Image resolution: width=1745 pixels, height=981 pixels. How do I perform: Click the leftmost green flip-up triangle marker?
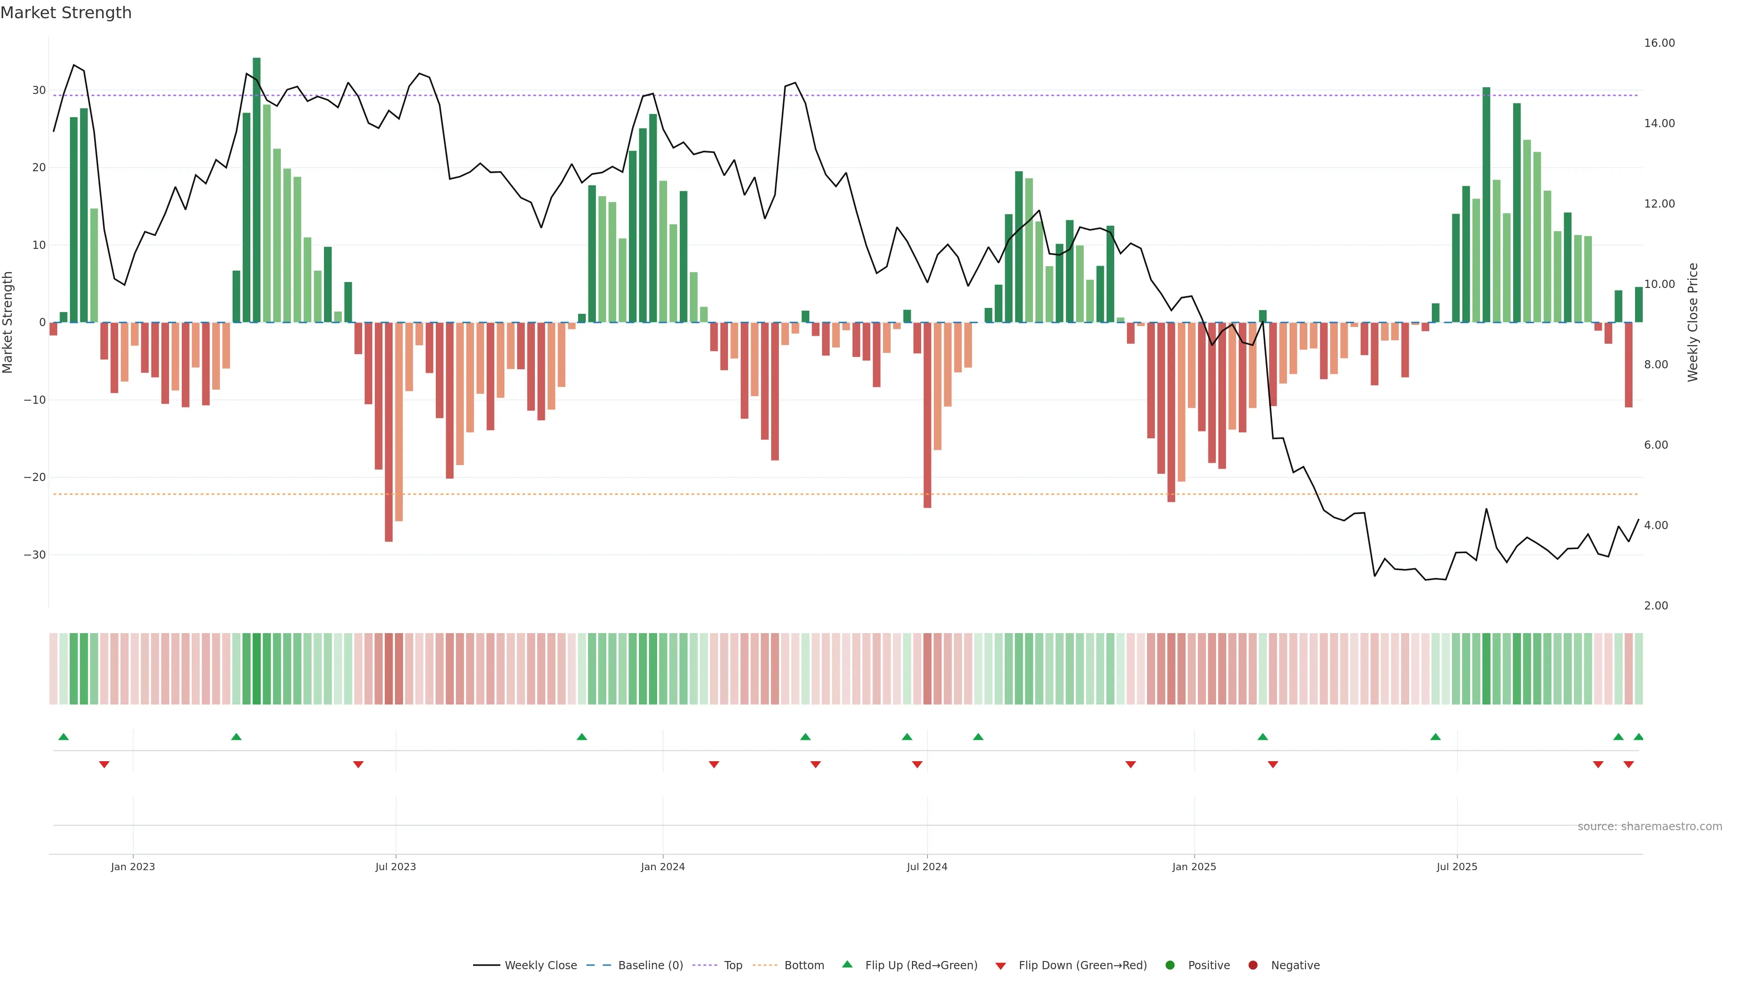click(64, 737)
